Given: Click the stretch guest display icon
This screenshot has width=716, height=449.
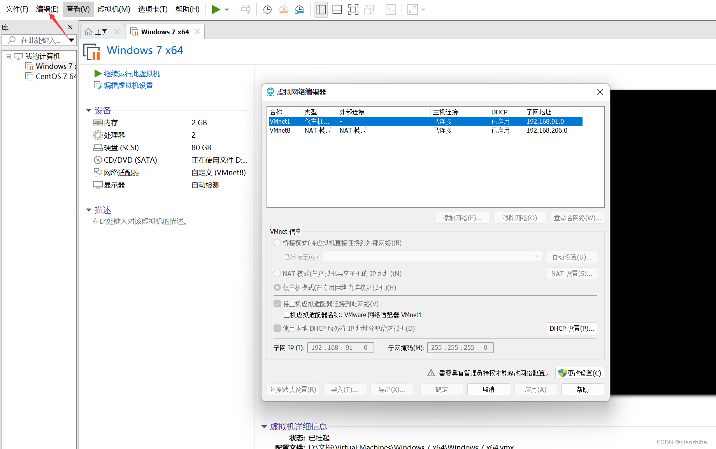Looking at the screenshot, I should click(x=412, y=9).
